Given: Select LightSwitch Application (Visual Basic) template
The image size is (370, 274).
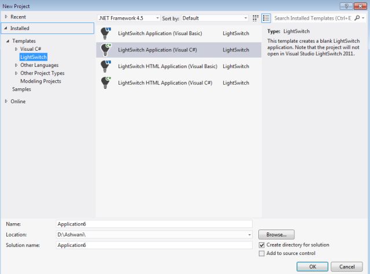Looking at the screenshot, I should click(x=179, y=33).
